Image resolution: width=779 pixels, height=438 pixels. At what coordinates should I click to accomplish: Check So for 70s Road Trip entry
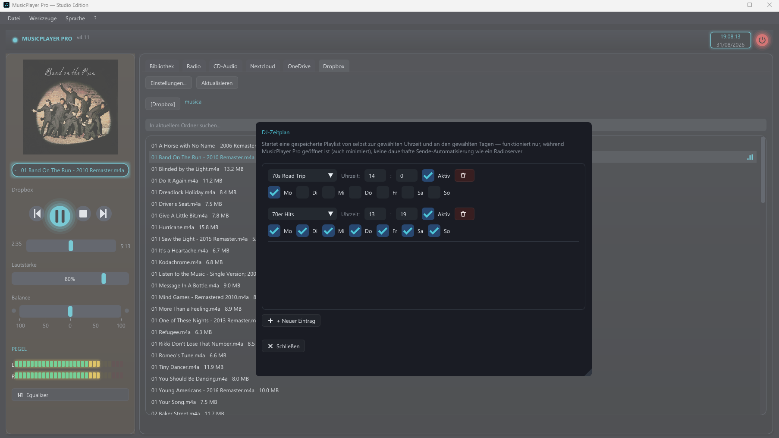click(x=434, y=192)
